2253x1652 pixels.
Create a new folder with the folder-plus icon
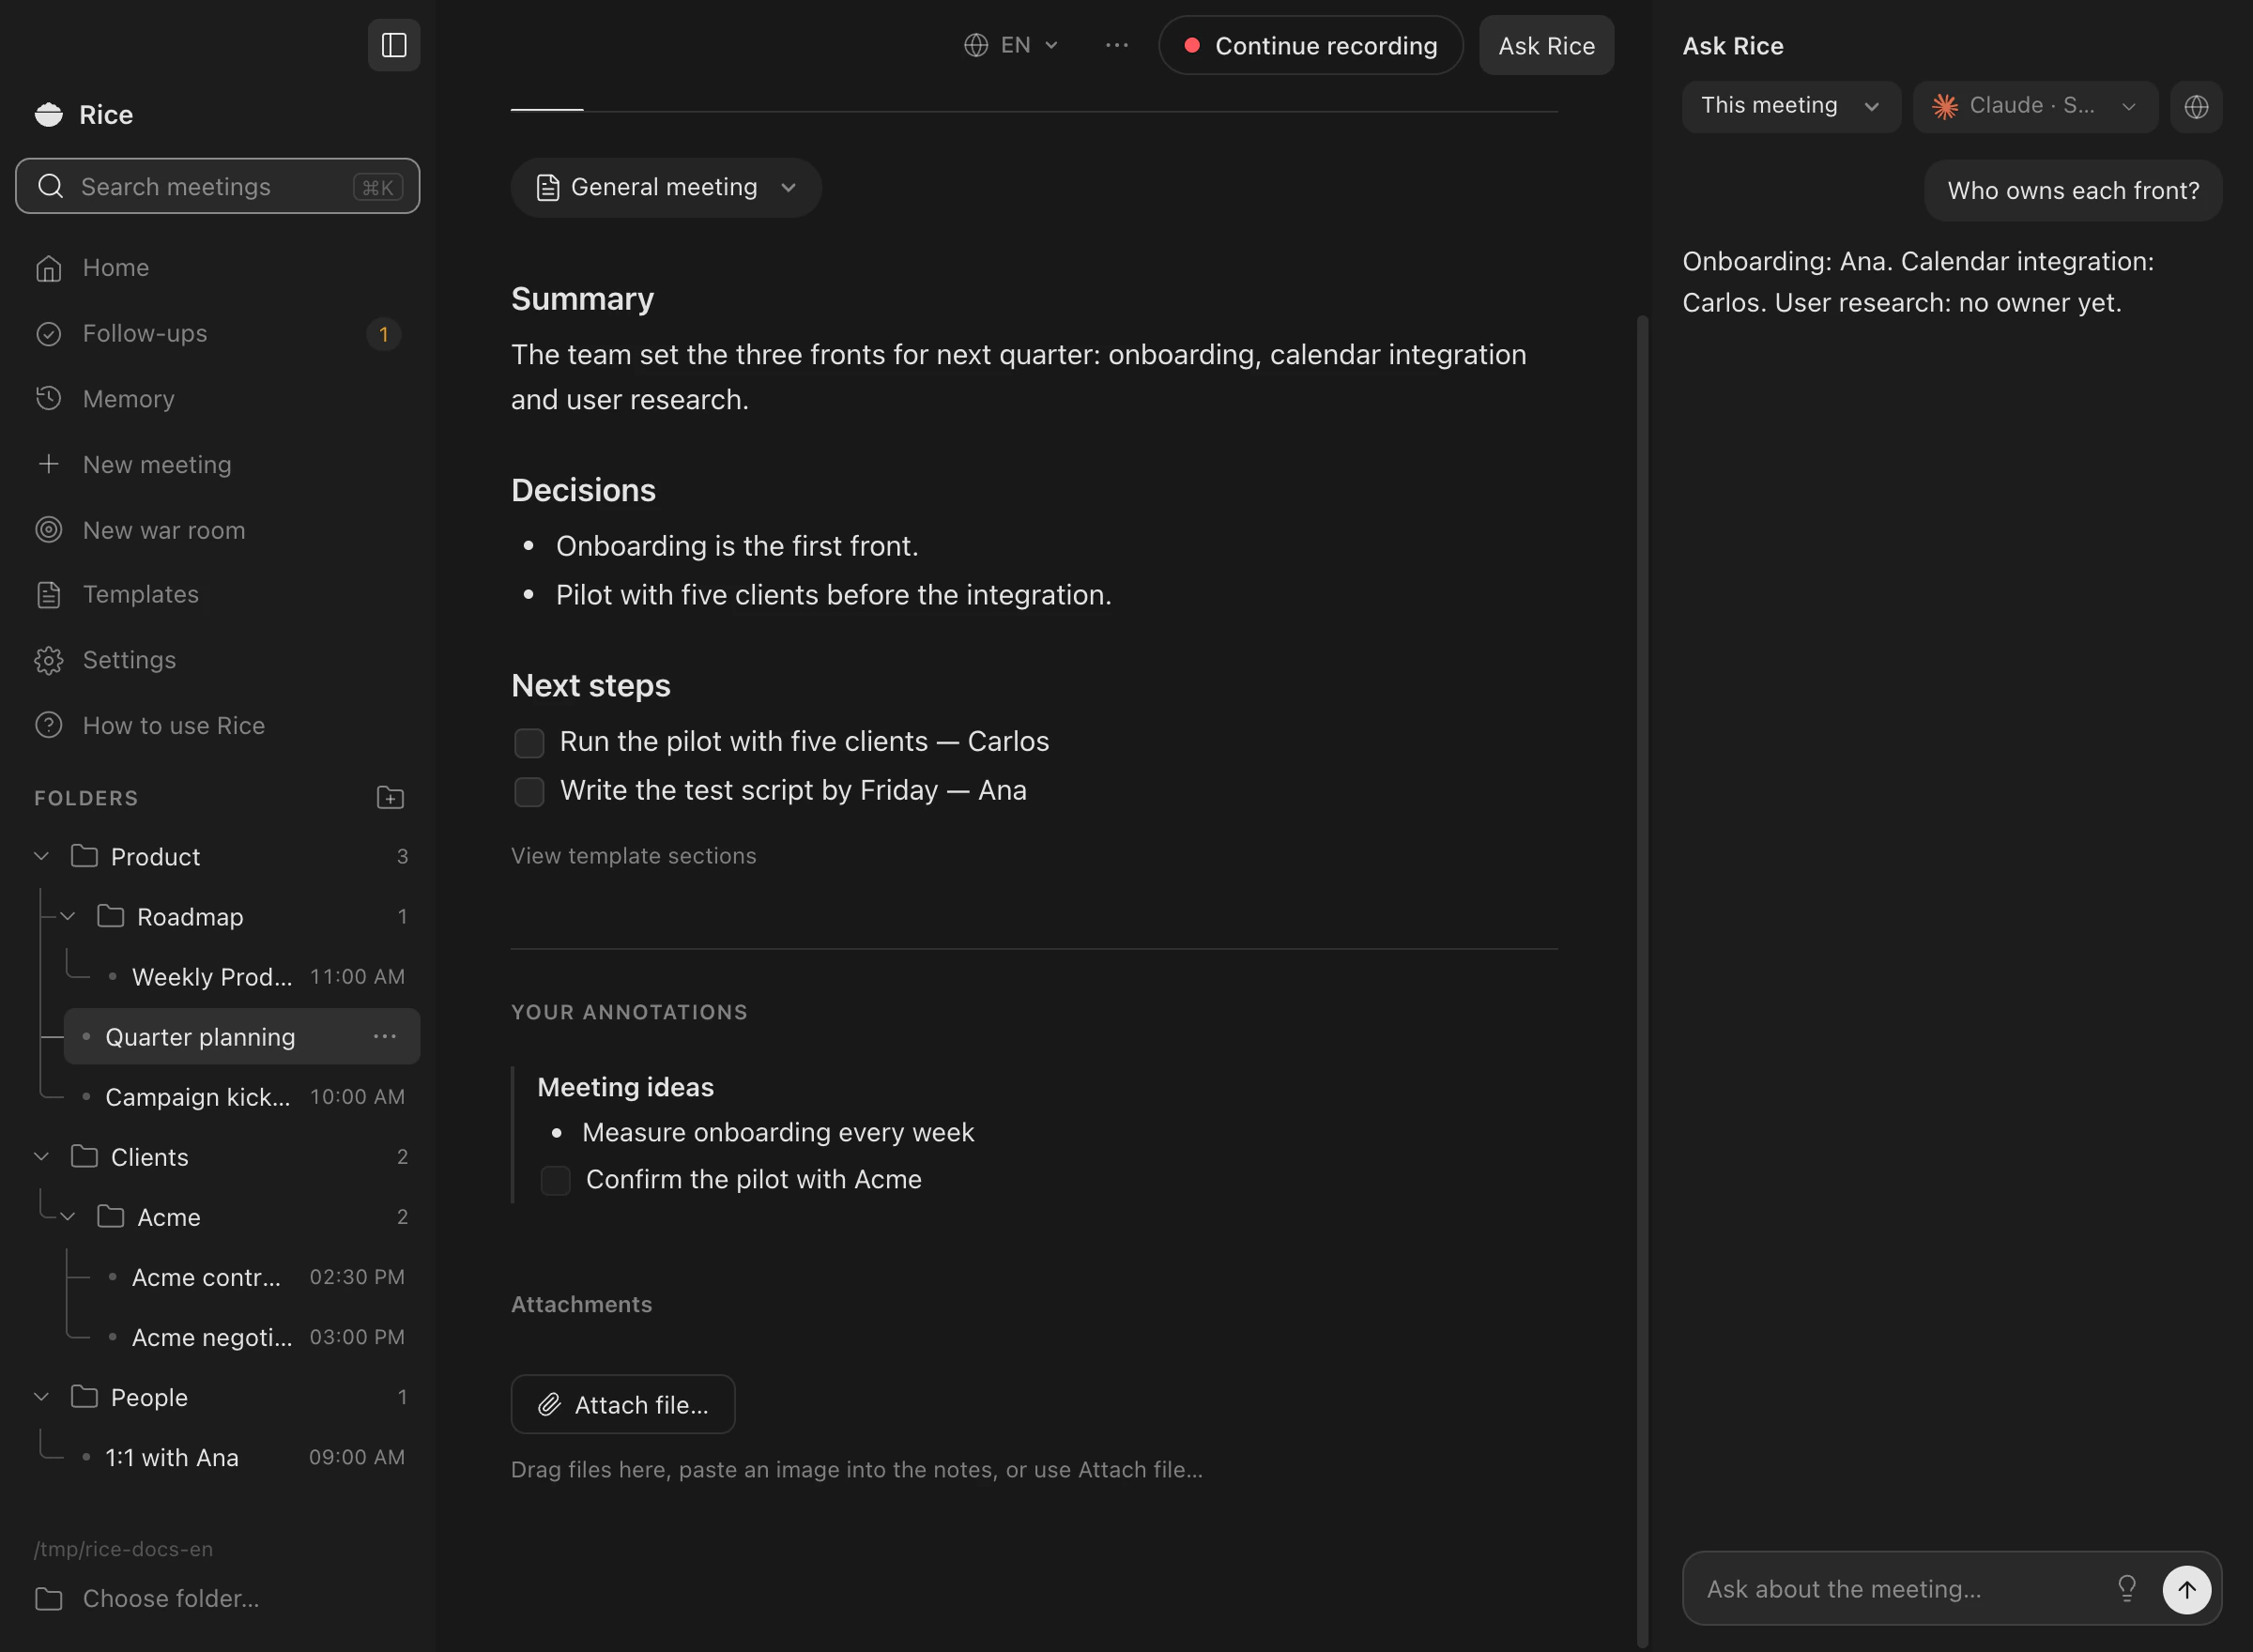(x=390, y=797)
